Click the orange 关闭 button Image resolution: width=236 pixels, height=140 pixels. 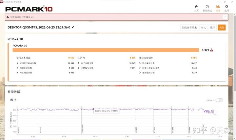point(222,28)
